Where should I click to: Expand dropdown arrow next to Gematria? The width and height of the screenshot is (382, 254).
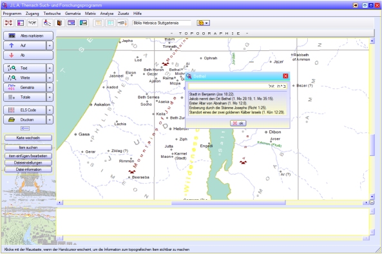(50, 88)
